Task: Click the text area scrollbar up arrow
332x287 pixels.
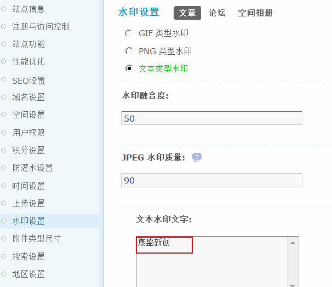Action: coord(293,243)
